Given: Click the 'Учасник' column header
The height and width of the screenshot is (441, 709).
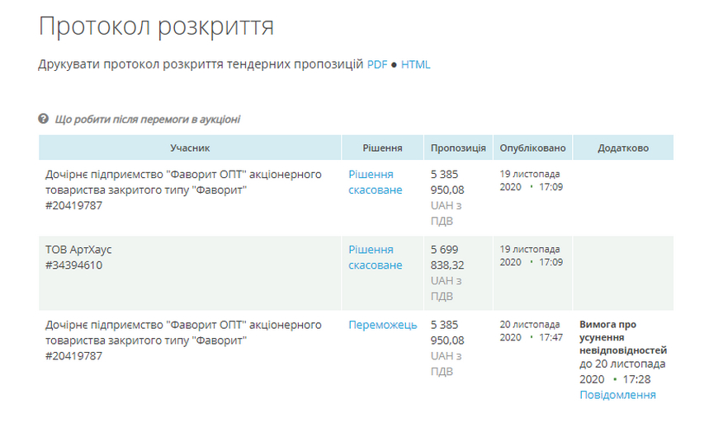Looking at the screenshot, I should coord(190,148).
